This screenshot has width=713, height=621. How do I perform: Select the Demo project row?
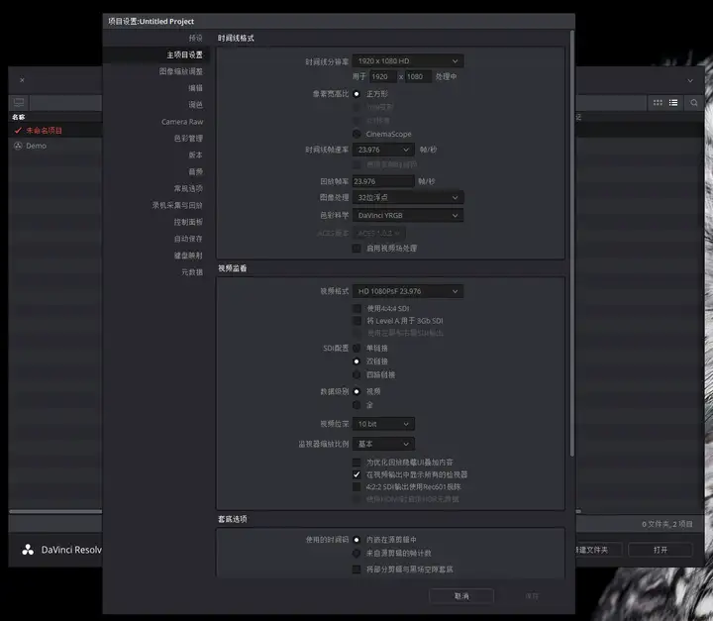click(55, 146)
